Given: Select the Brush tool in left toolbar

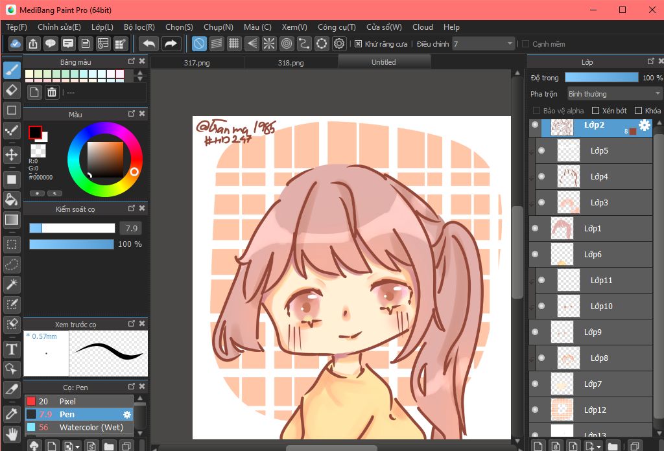Looking at the screenshot, I should (12, 70).
